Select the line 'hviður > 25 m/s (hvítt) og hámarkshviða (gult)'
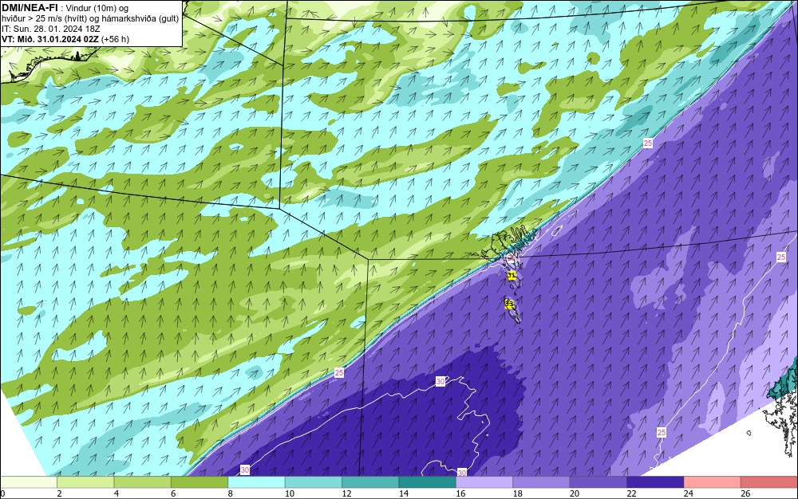 point(91,18)
